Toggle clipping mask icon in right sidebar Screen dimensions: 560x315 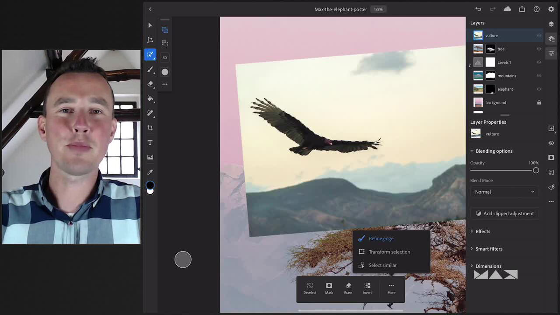tap(551, 172)
